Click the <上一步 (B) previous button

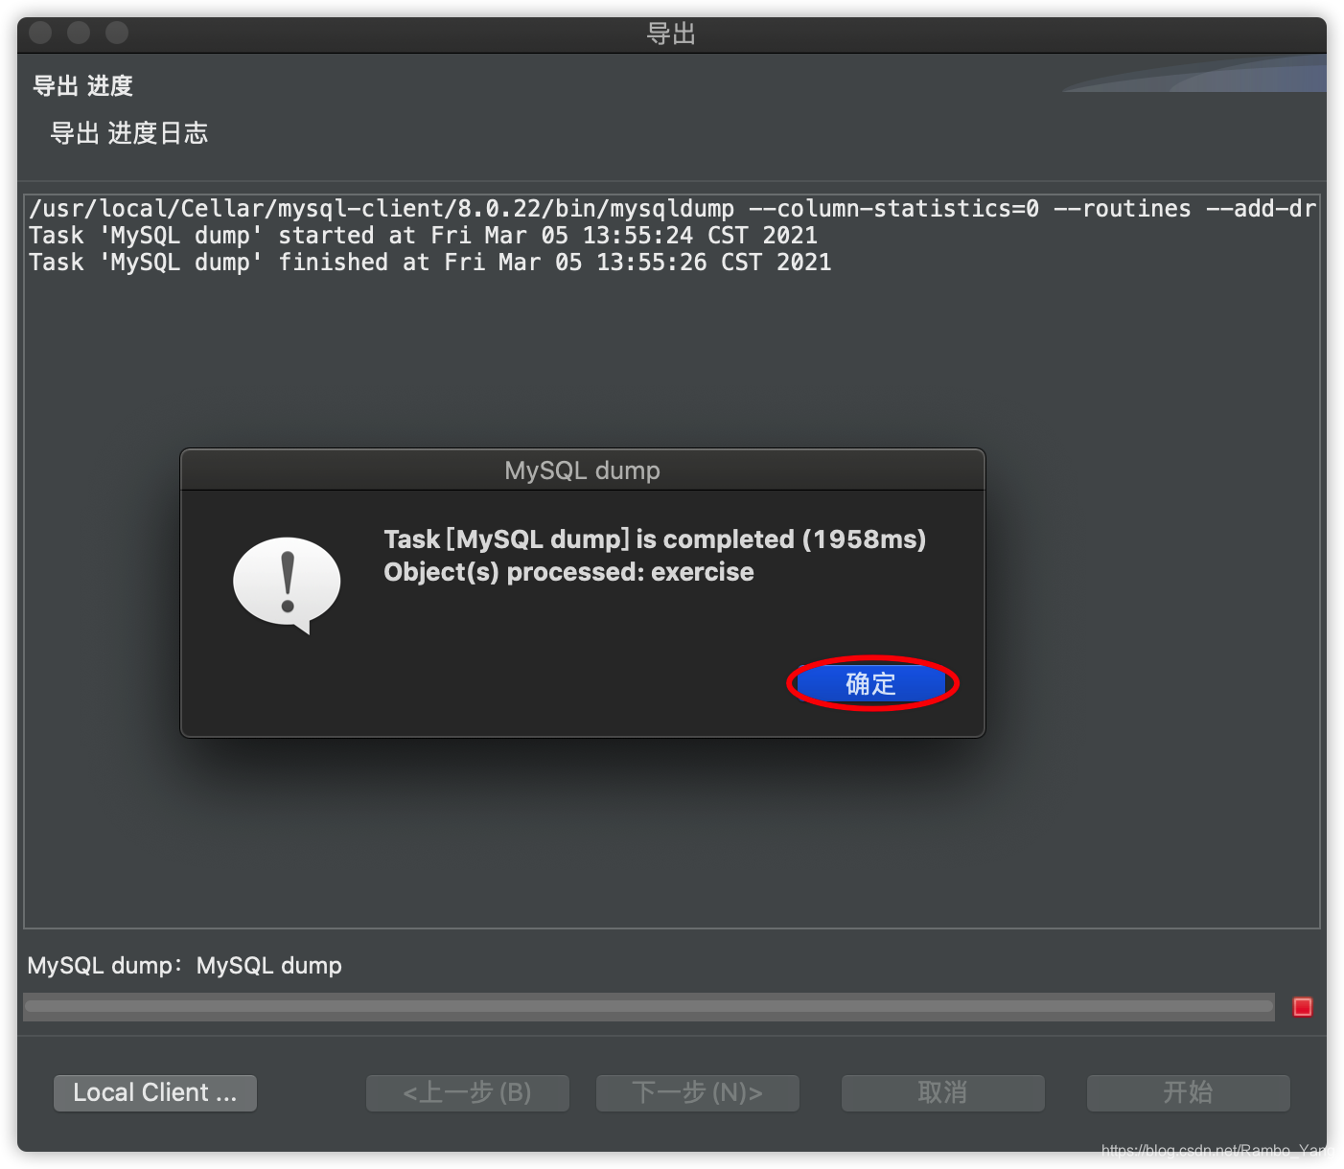(x=467, y=1092)
